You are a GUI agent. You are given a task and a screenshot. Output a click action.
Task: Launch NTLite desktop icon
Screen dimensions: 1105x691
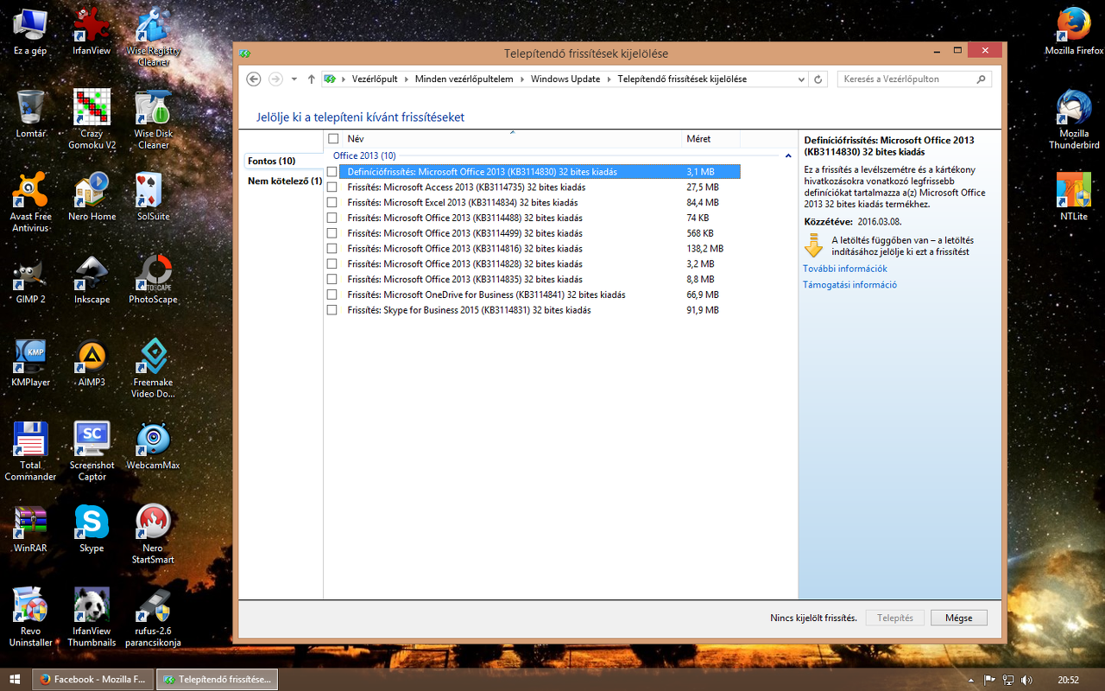pos(1074,197)
